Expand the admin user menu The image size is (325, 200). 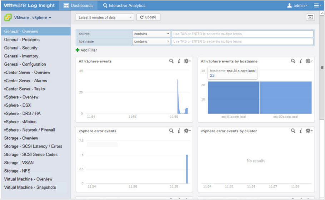pyautogui.click(x=300, y=6)
